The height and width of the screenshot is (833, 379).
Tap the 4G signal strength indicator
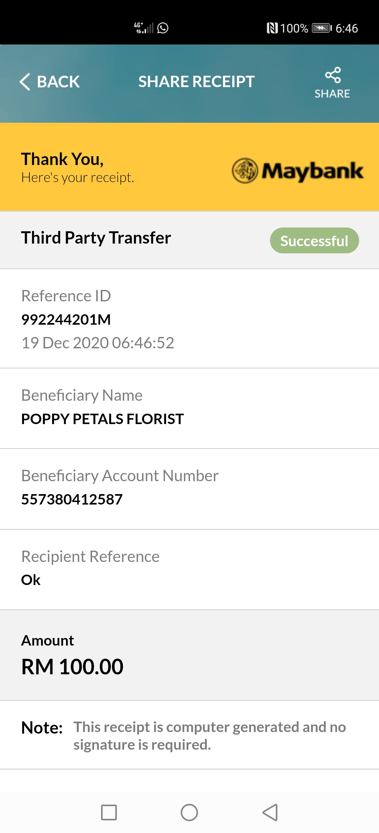point(144,28)
